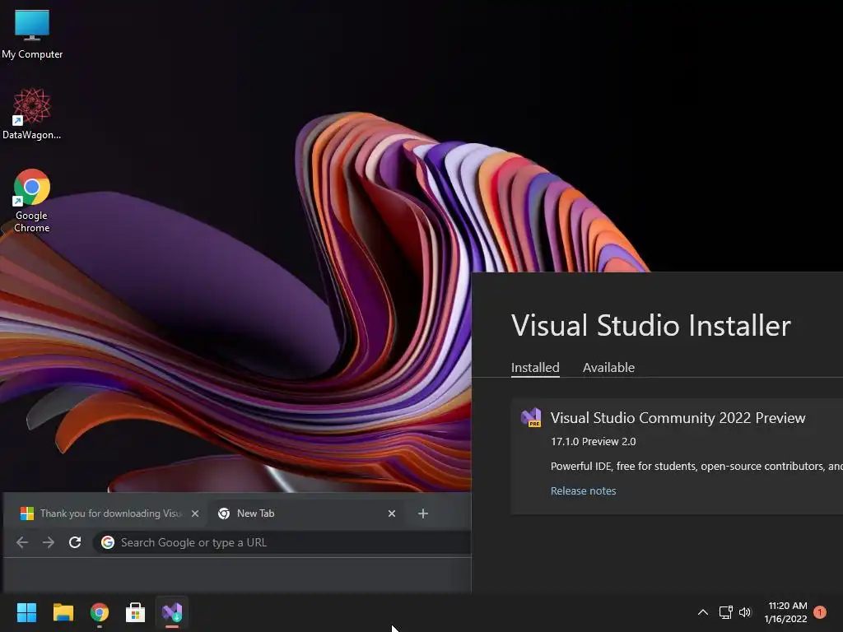Close the Thank you for downloading tab
Viewport: 843px width, 632px height.
pos(195,513)
